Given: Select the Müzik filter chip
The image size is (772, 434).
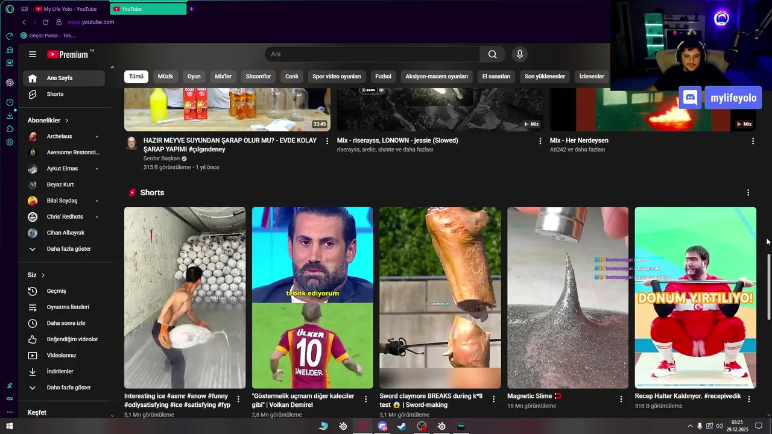Looking at the screenshot, I should coord(165,77).
